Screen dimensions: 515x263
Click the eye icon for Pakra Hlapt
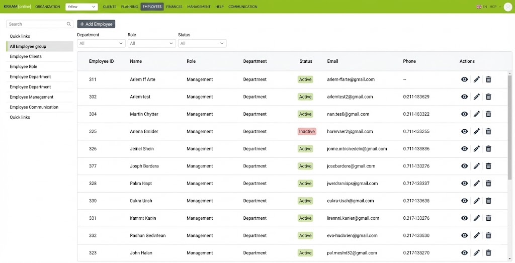(x=464, y=184)
